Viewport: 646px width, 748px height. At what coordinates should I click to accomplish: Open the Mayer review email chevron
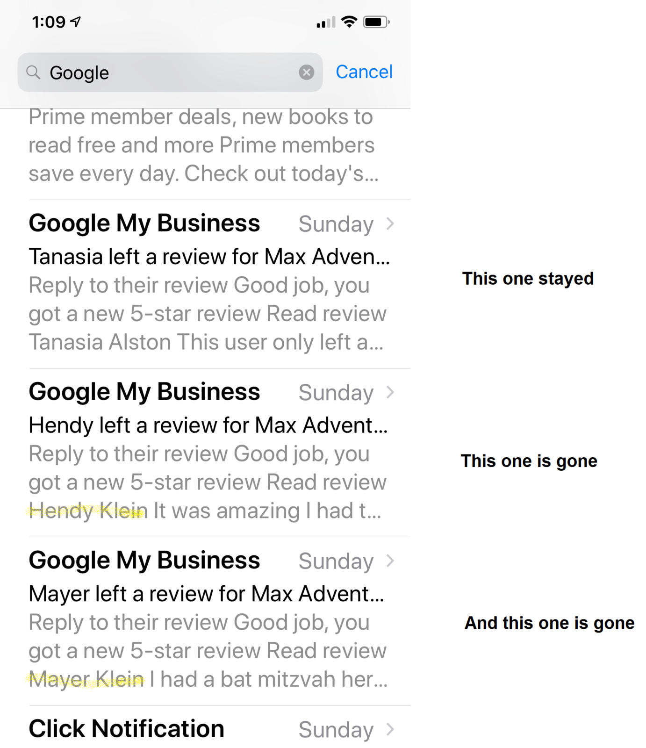point(390,561)
